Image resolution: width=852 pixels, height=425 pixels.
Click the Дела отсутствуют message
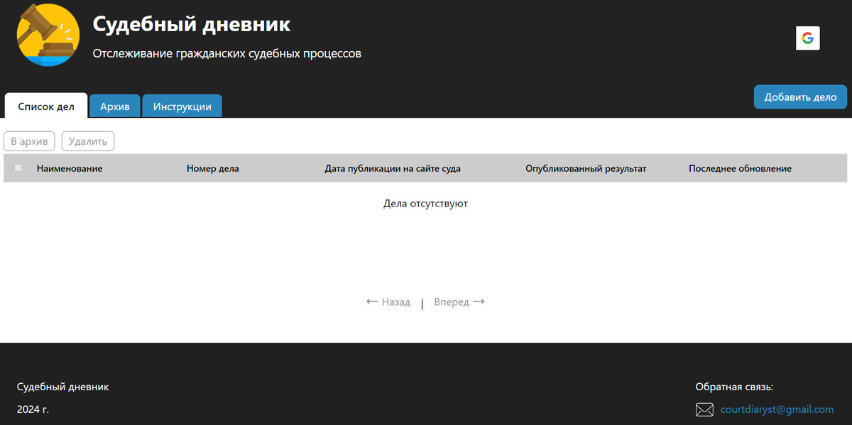[x=425, y=204]
